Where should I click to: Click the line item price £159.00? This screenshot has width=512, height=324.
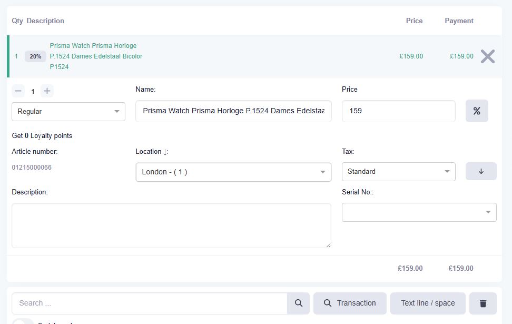click(x=411, y=56)
